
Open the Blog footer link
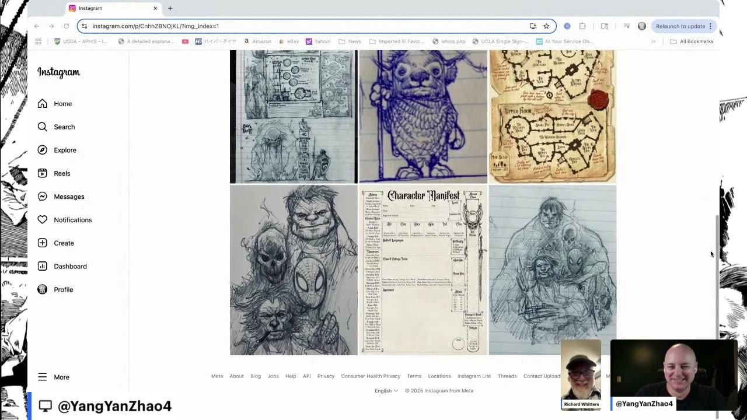pos(256,376)
